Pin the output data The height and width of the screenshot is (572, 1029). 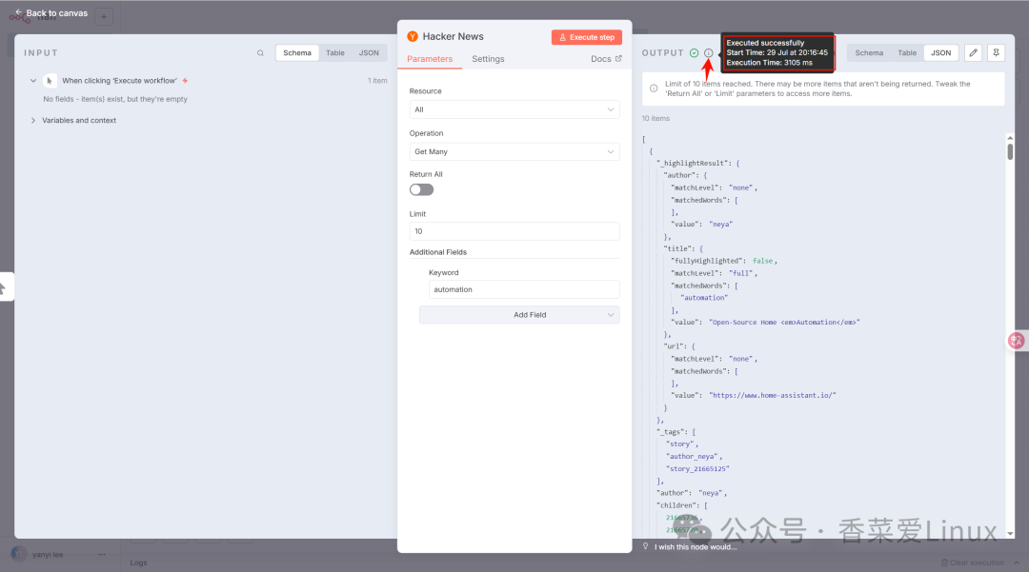(997, 53)
